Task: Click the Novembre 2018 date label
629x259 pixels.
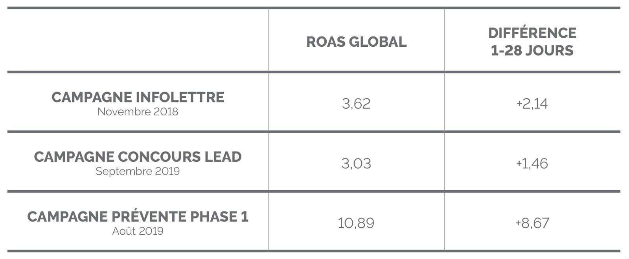Action: [138, 112]
